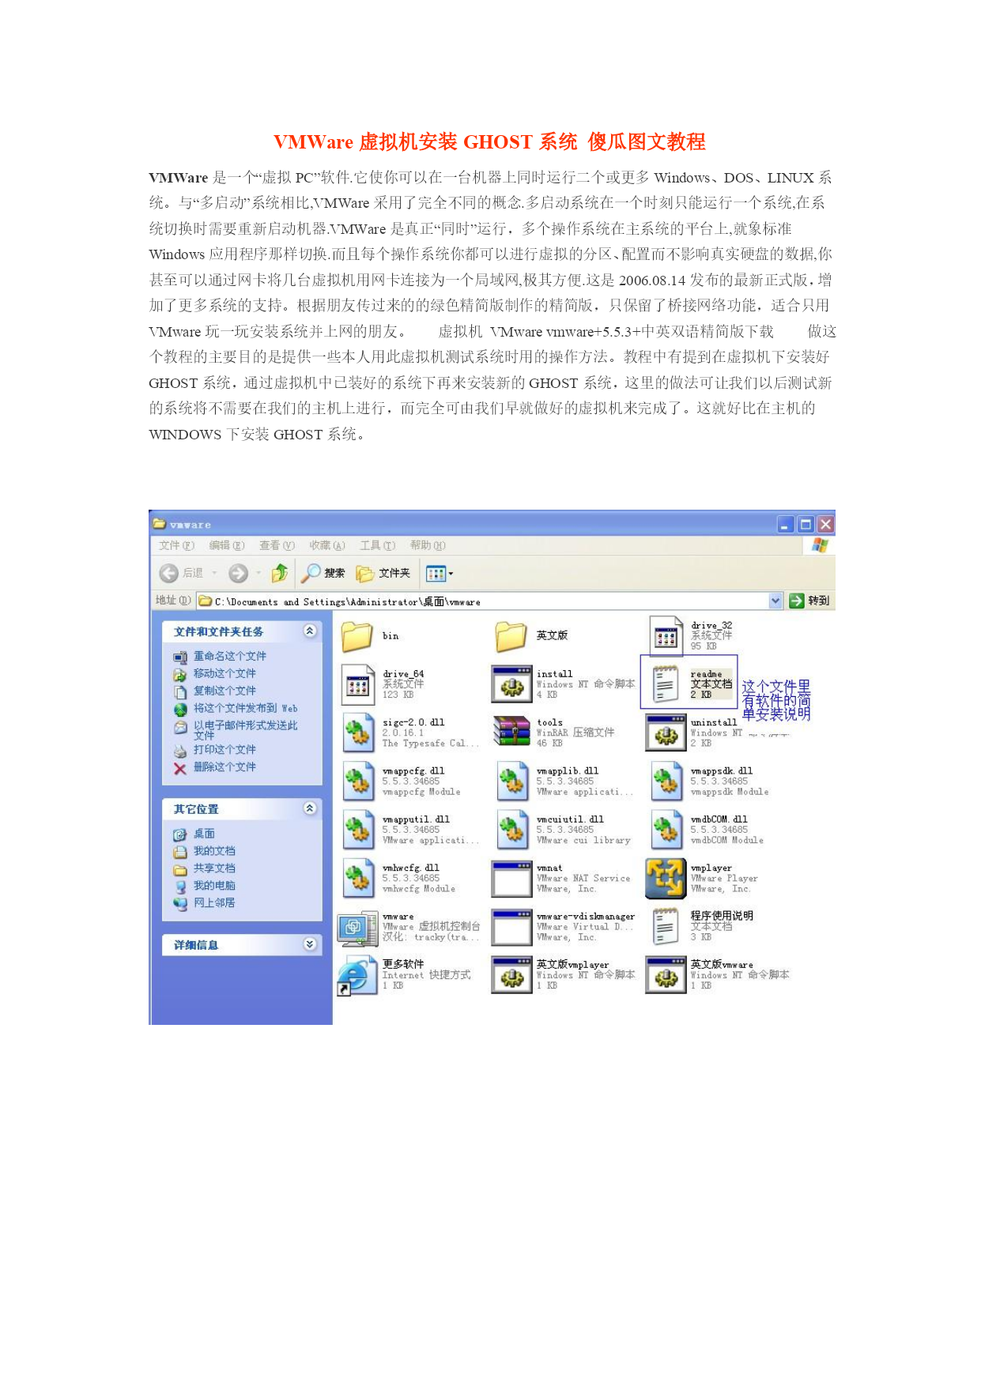
Task: Select vmware-vdiskmanager icon
Action: [x=511, y=928]
